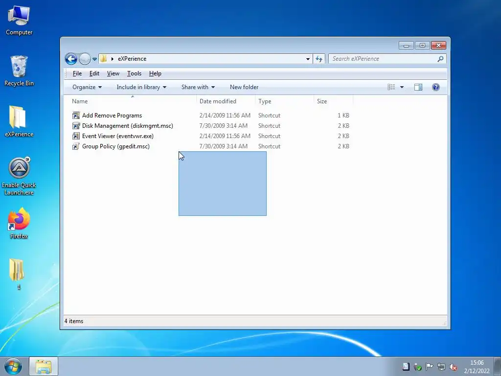Sort by the Size column header
This screenshot has width=501, height=376.
(333, 101)
